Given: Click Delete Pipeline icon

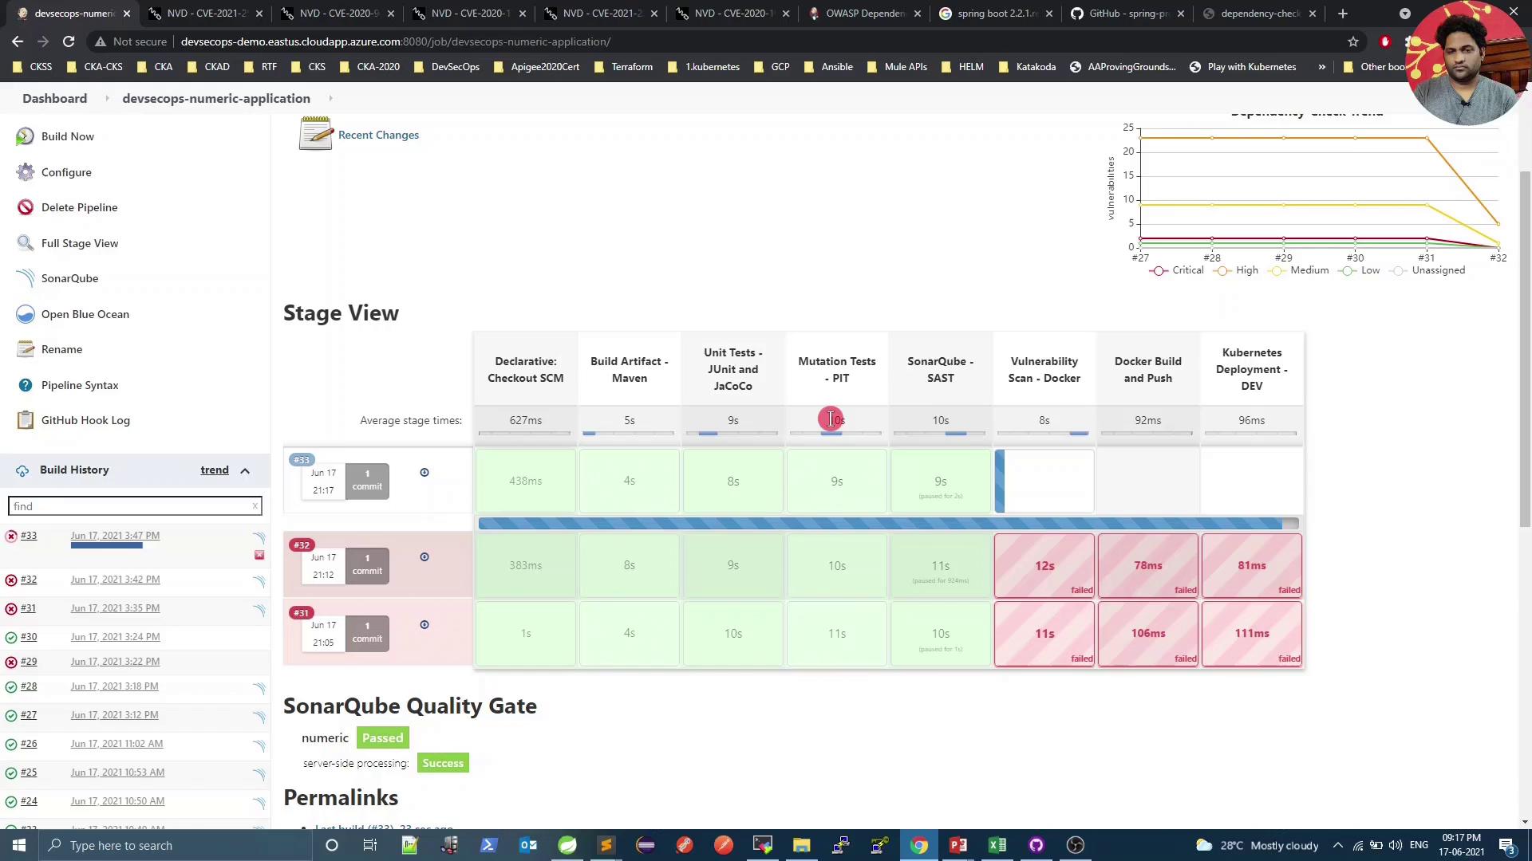Looking at the screenshot, I should coord(26,207).
